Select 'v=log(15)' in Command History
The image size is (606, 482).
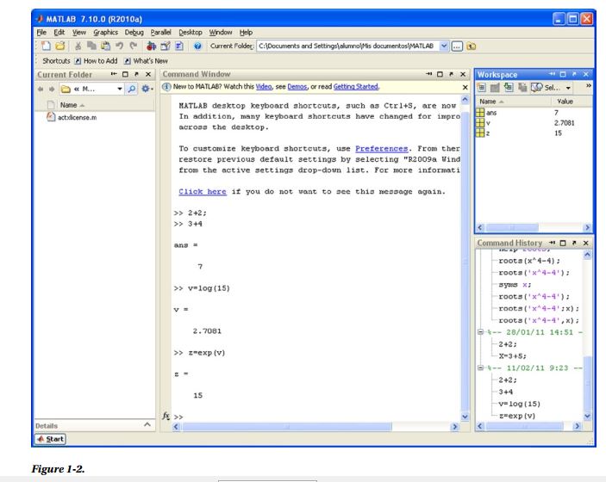519,404
